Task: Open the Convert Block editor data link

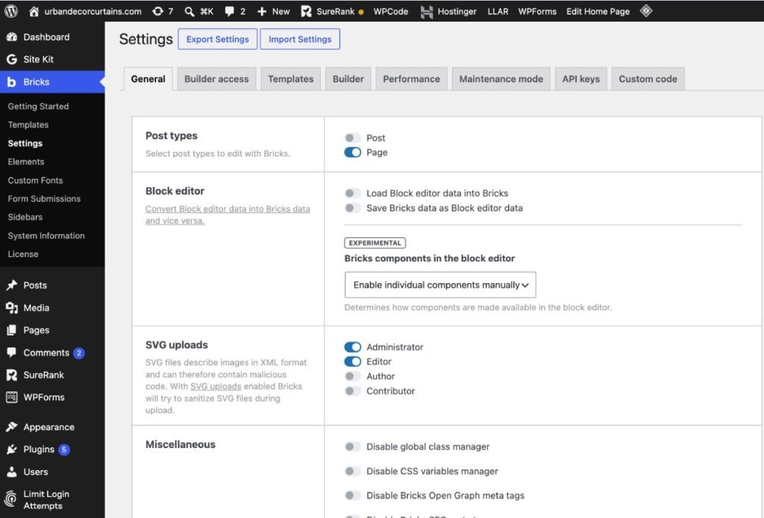Action: (228, 215)
